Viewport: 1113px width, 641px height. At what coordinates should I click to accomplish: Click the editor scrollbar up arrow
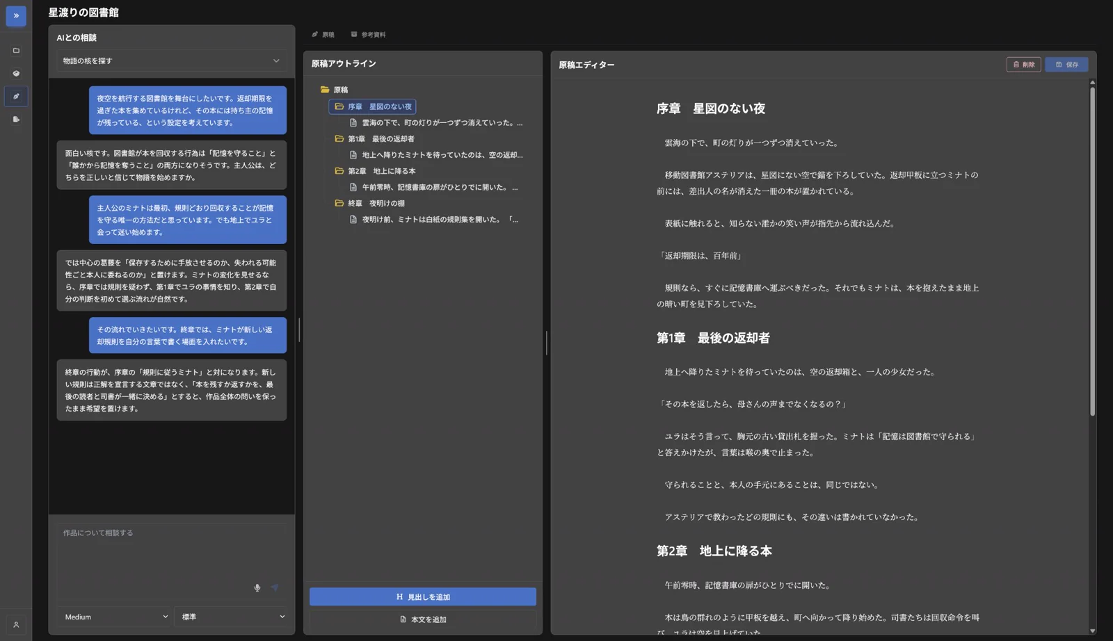(1092, 82)
